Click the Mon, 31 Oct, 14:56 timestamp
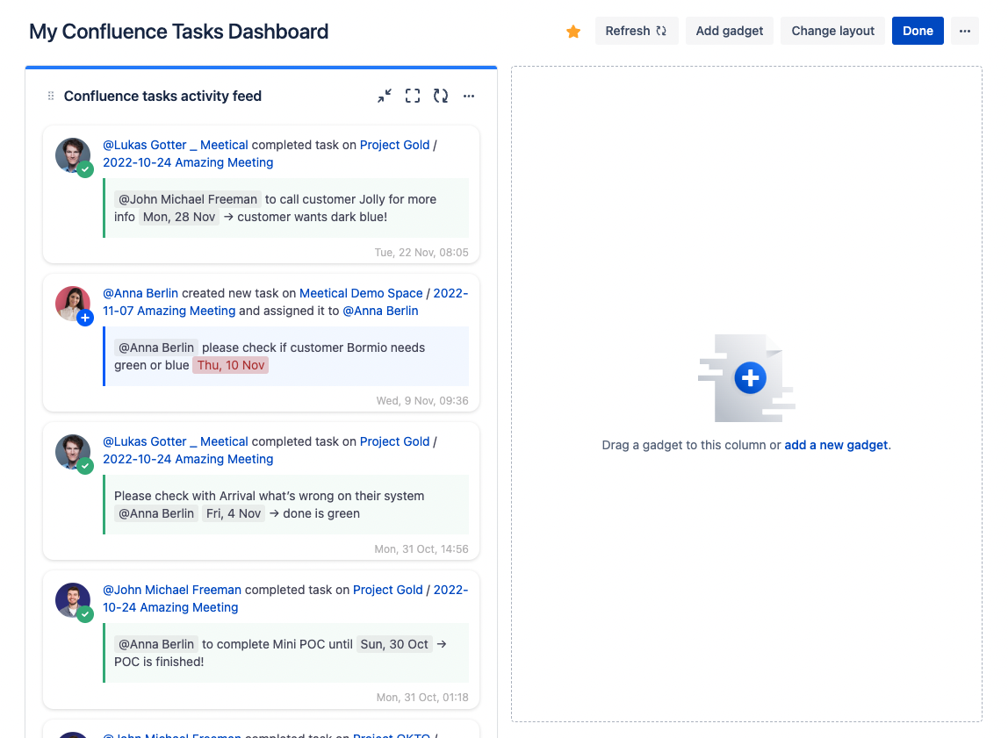Viewport: 1008px width, 738px height. [x=421, y=549]
